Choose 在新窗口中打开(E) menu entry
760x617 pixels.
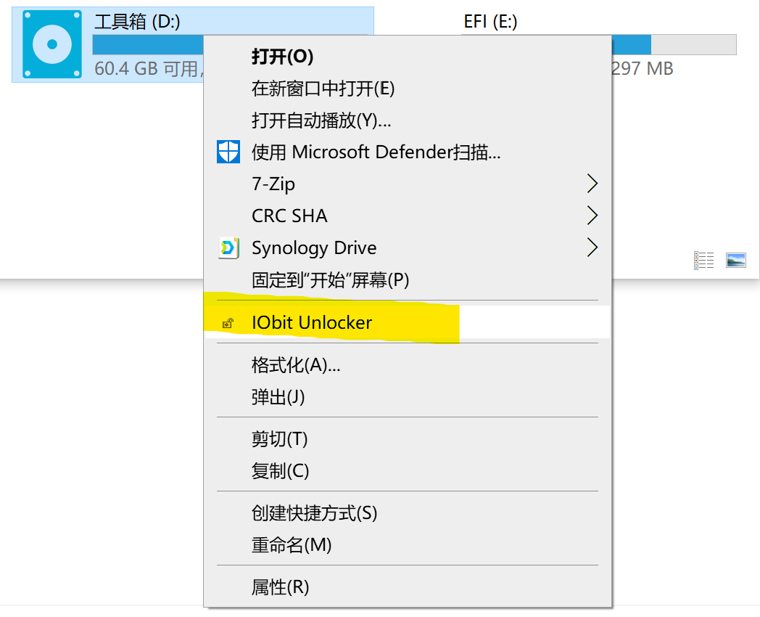(323, 89)
